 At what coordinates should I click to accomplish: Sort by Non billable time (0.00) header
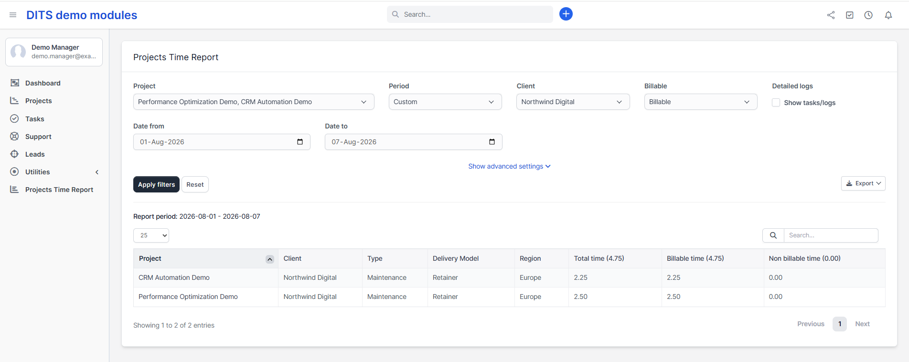(824, 258)
